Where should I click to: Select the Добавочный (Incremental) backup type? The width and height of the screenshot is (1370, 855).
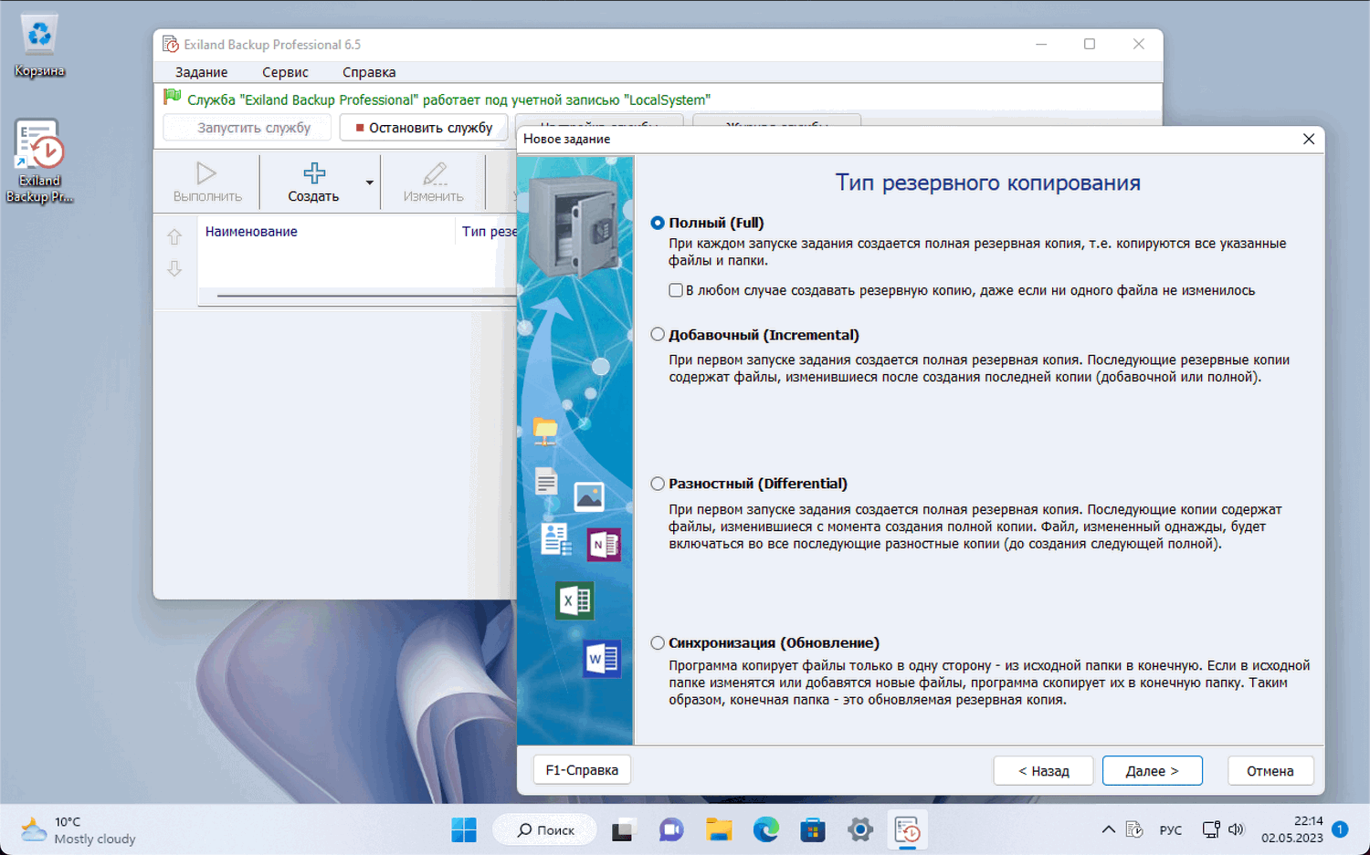point(657,334)
